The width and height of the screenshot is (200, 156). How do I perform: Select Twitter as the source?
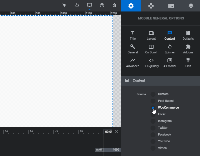tap(153, 128)
